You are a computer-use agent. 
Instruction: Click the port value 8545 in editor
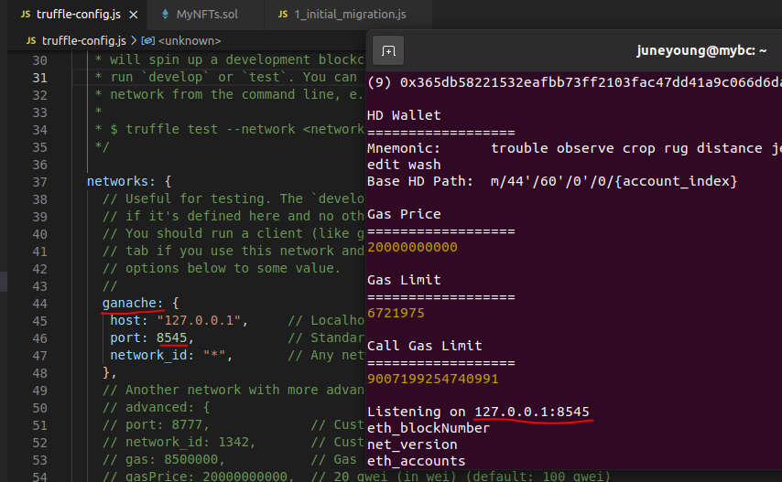tap(171, 337)
